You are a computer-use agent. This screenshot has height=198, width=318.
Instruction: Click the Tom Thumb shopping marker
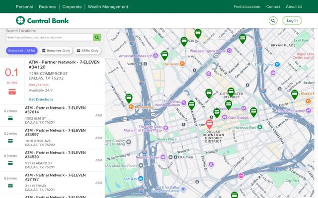pos(277,65)
